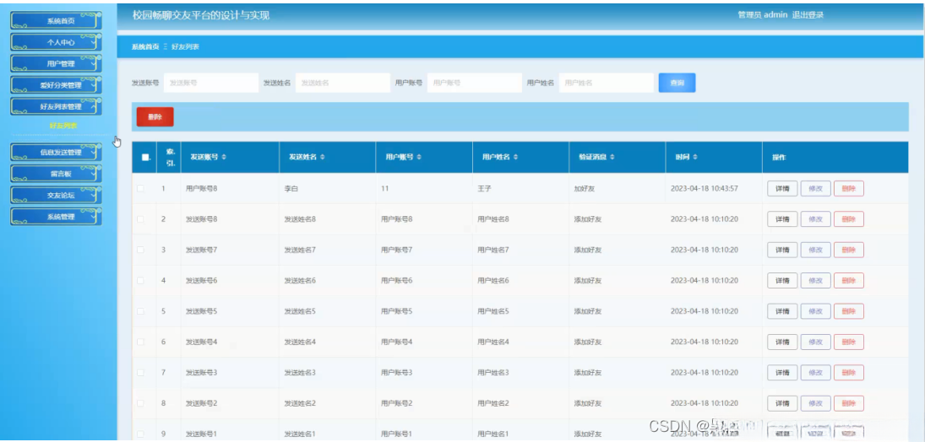The height and width of the screenshot is (442, 925).
Task: Toggle the select-all checkbox in table header
Action: pyautogui.click(x=145, y=158)
